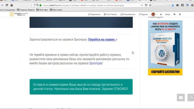
Task: Click the browser forward arrow
Action: tap(2, 5)
